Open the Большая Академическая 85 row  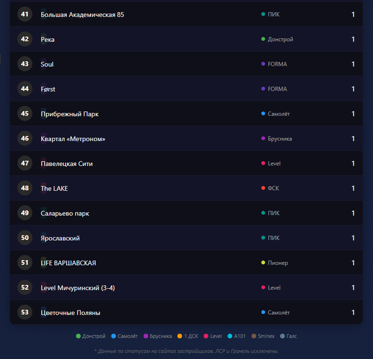click(x=82, y=14)
